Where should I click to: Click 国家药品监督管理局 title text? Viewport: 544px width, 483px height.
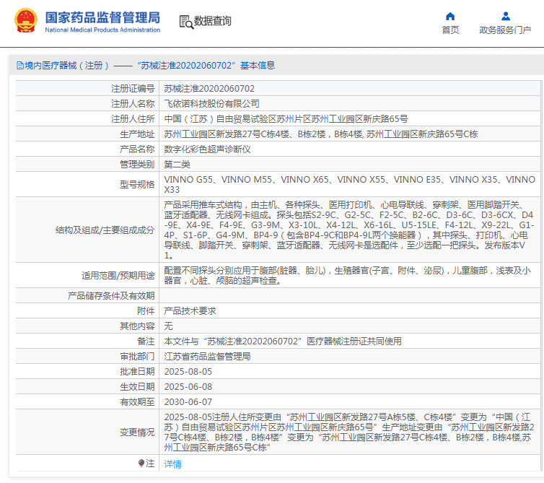[102, 17]
